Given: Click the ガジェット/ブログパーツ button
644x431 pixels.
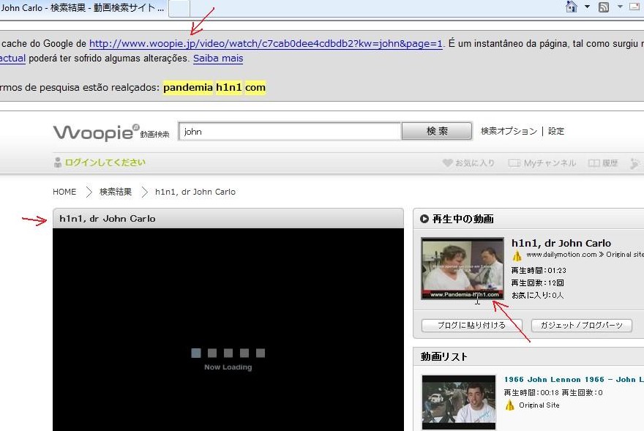Looking at the screenshot, I should point(582,325).
